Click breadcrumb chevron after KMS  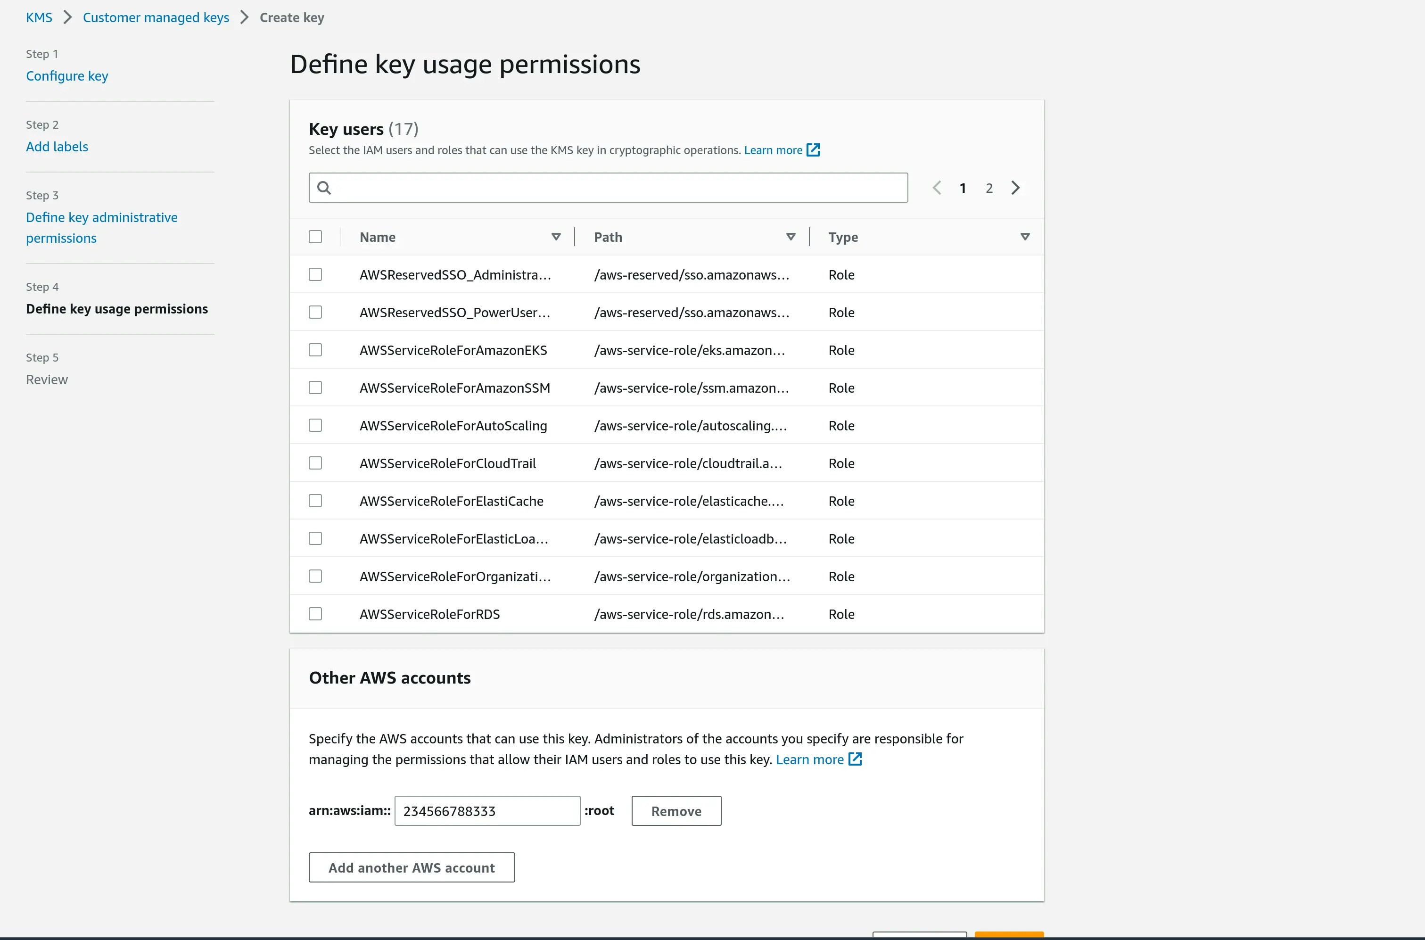(68, 17)
